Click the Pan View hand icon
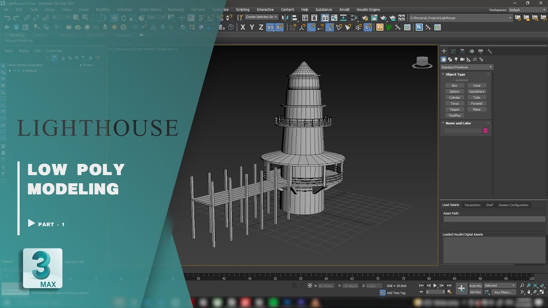548x308 pixels. 529,292
